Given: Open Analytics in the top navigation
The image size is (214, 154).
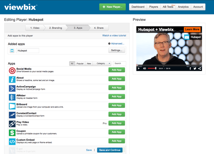Looking at the screenshot, I should [183, 7].
